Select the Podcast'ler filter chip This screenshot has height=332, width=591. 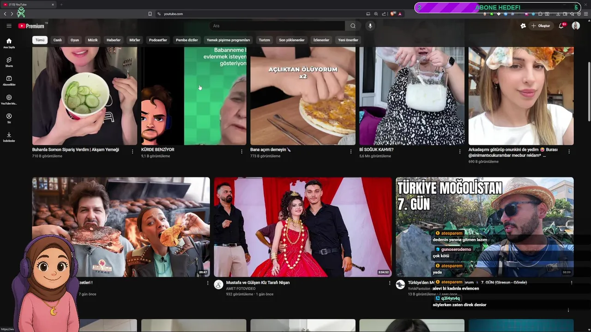(x=158, y=40)
